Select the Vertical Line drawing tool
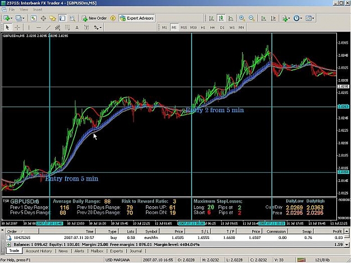Image resolution: width=351 pixels, height=263 pixels. (29, 27)
